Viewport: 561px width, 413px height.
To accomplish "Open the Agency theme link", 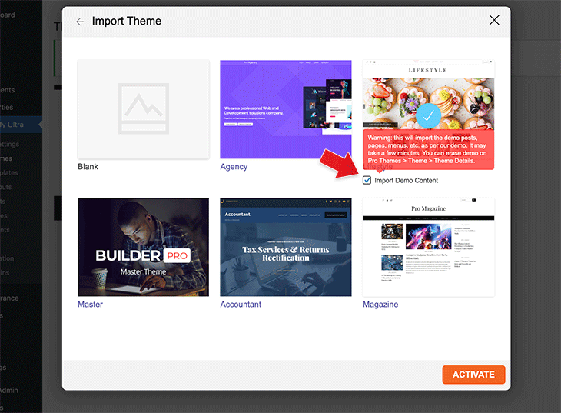I will point(234,167).
